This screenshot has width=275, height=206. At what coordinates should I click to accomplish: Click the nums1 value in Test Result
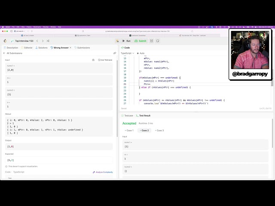point(126,147)
